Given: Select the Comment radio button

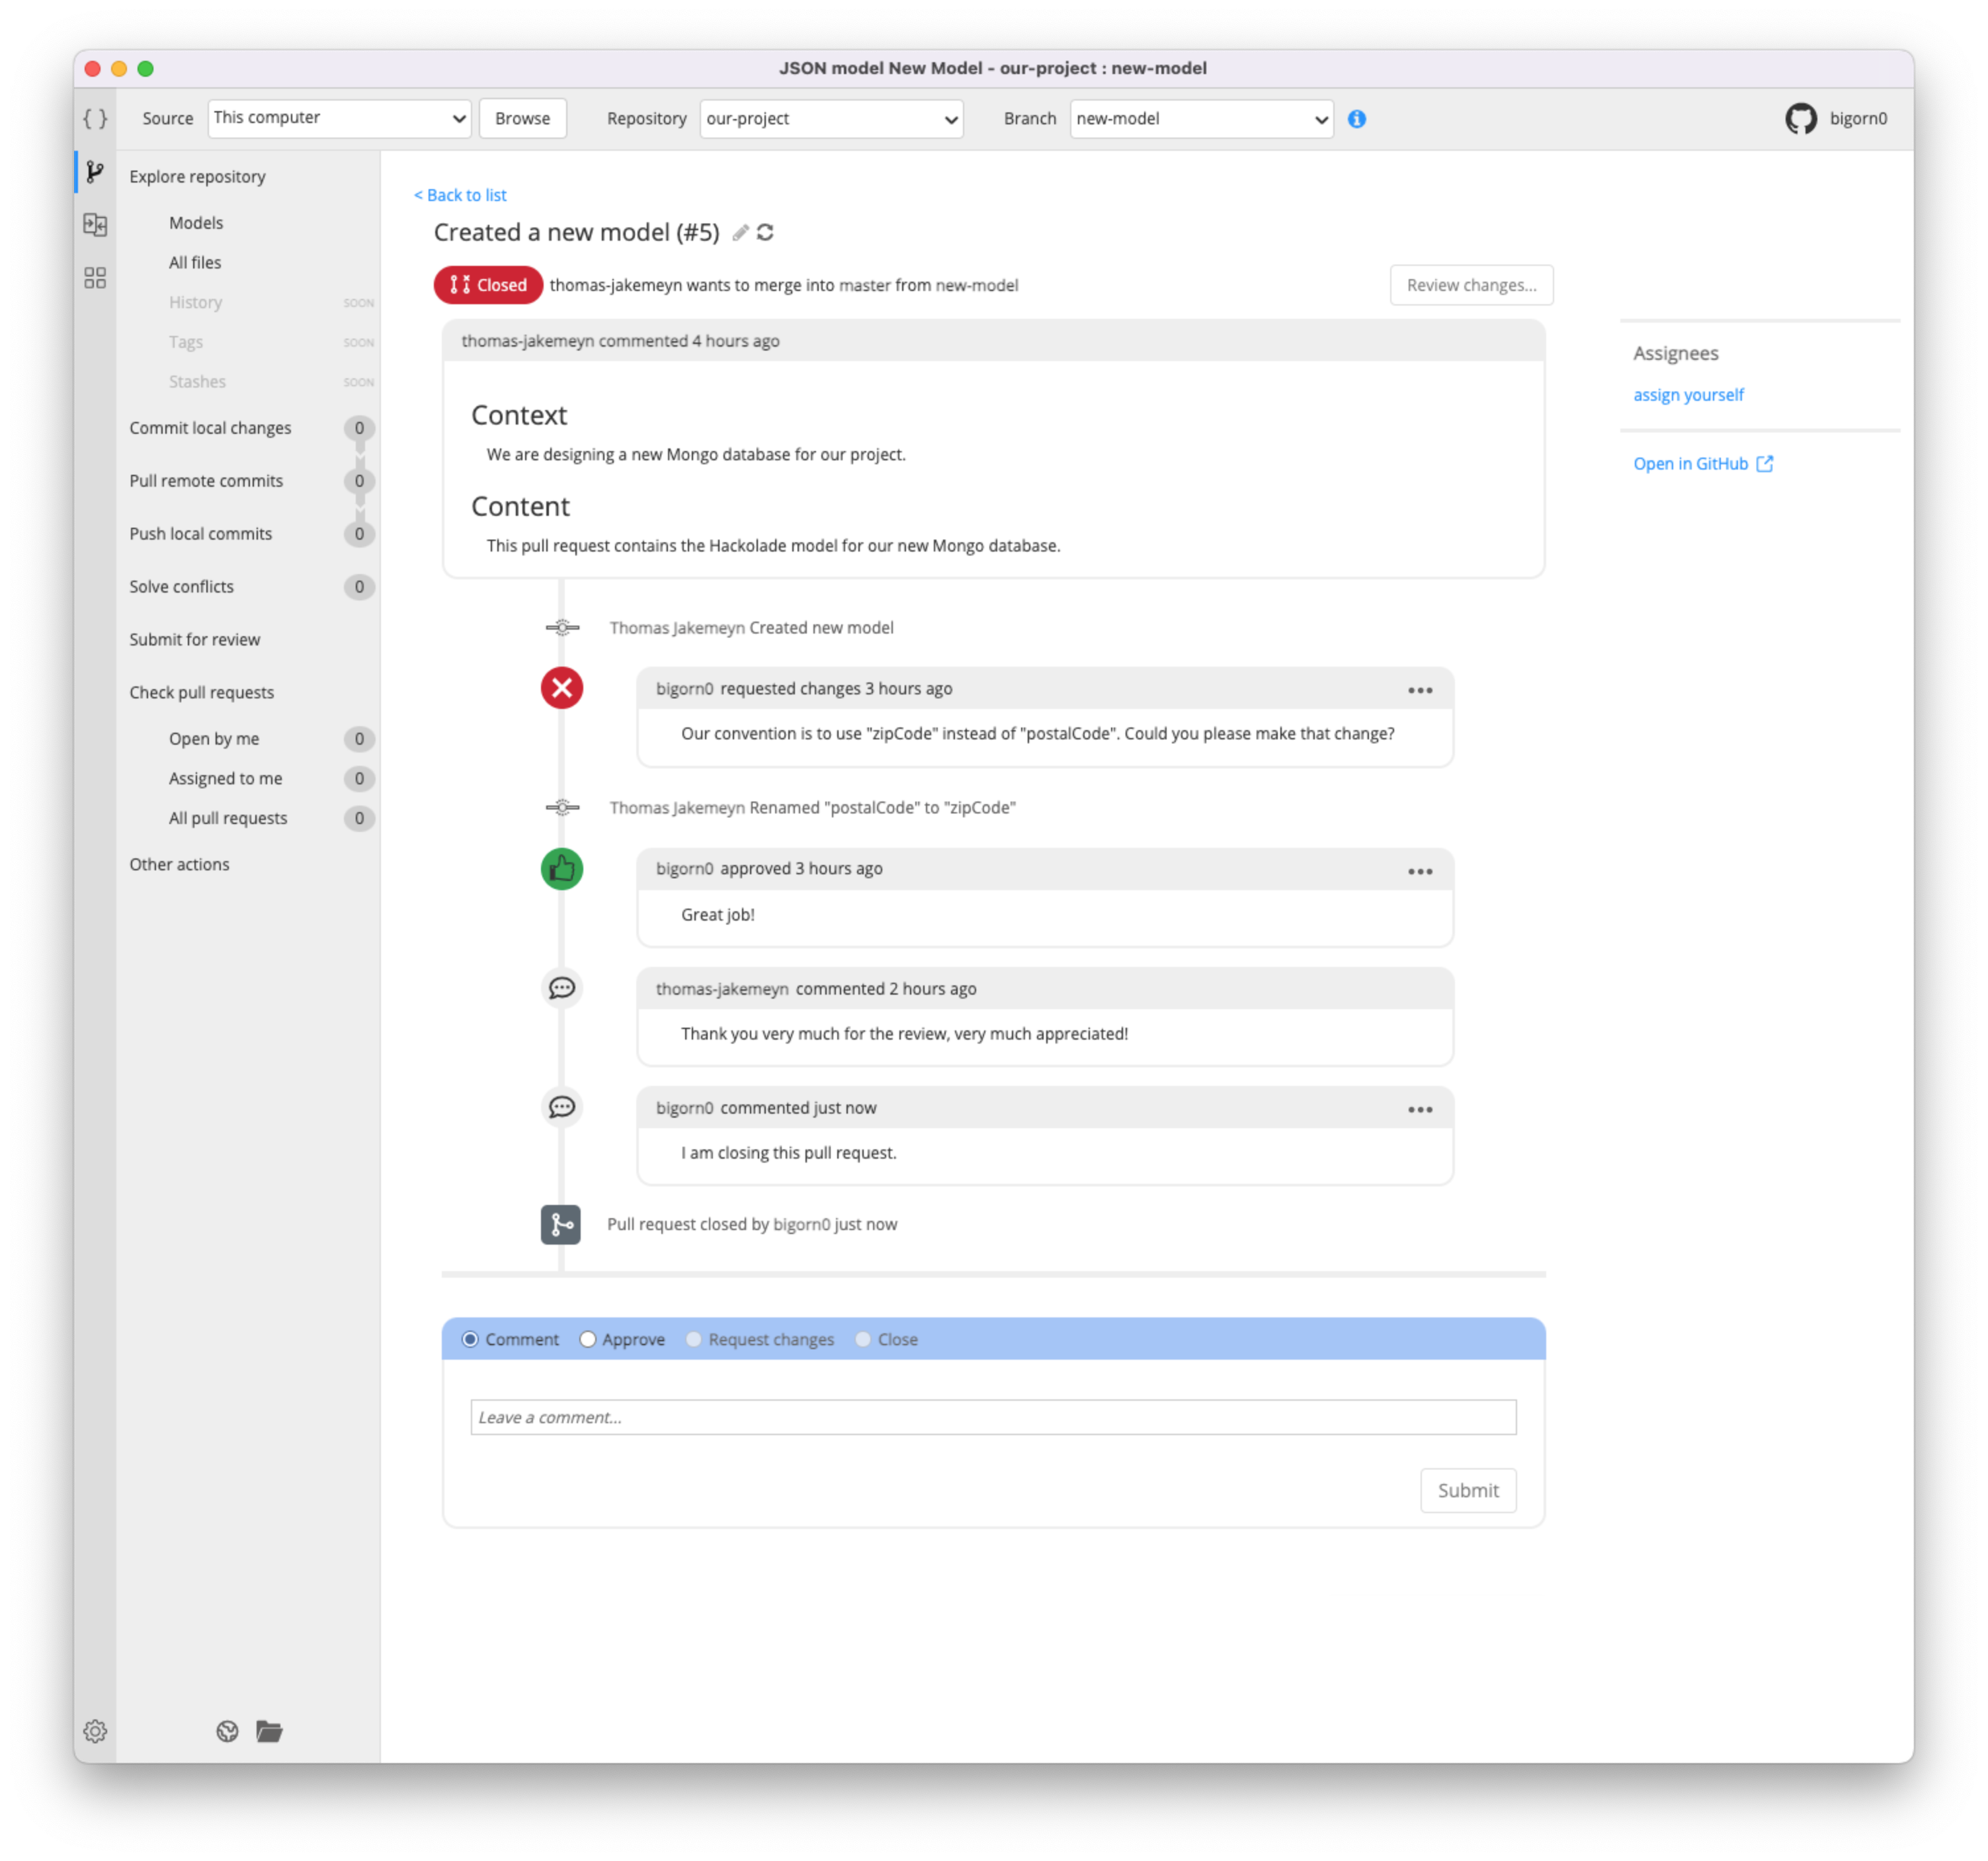Looking at the screenshot, I should click(x=474, y=1338).
